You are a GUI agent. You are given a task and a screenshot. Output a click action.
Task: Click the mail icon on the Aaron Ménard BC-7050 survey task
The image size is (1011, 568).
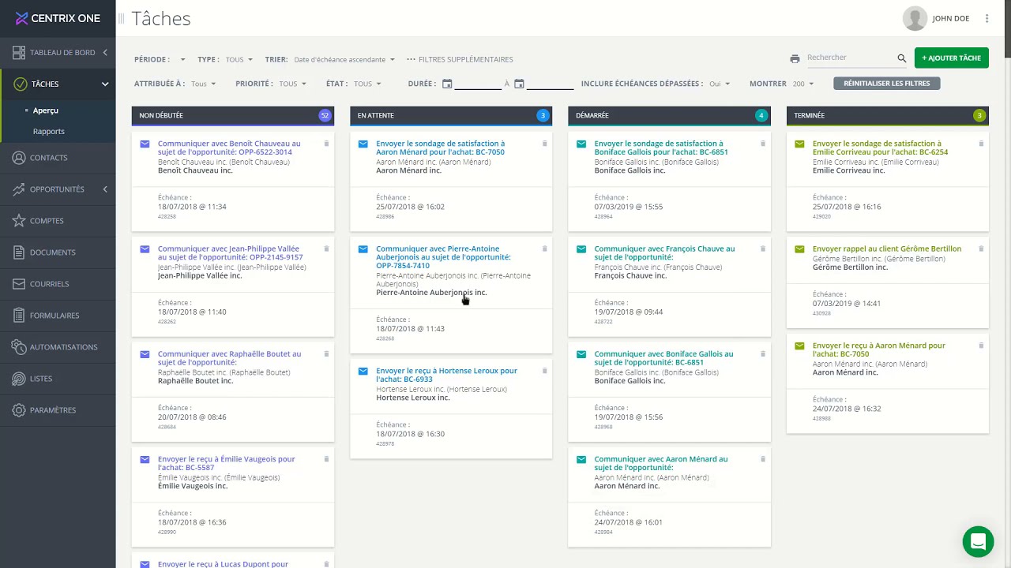[363, 144]
